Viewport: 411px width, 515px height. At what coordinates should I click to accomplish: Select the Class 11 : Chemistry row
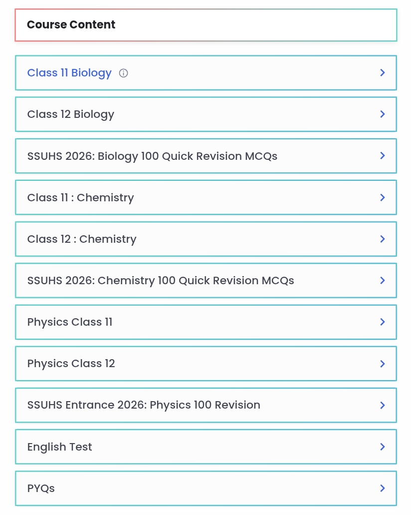point(81,197)
